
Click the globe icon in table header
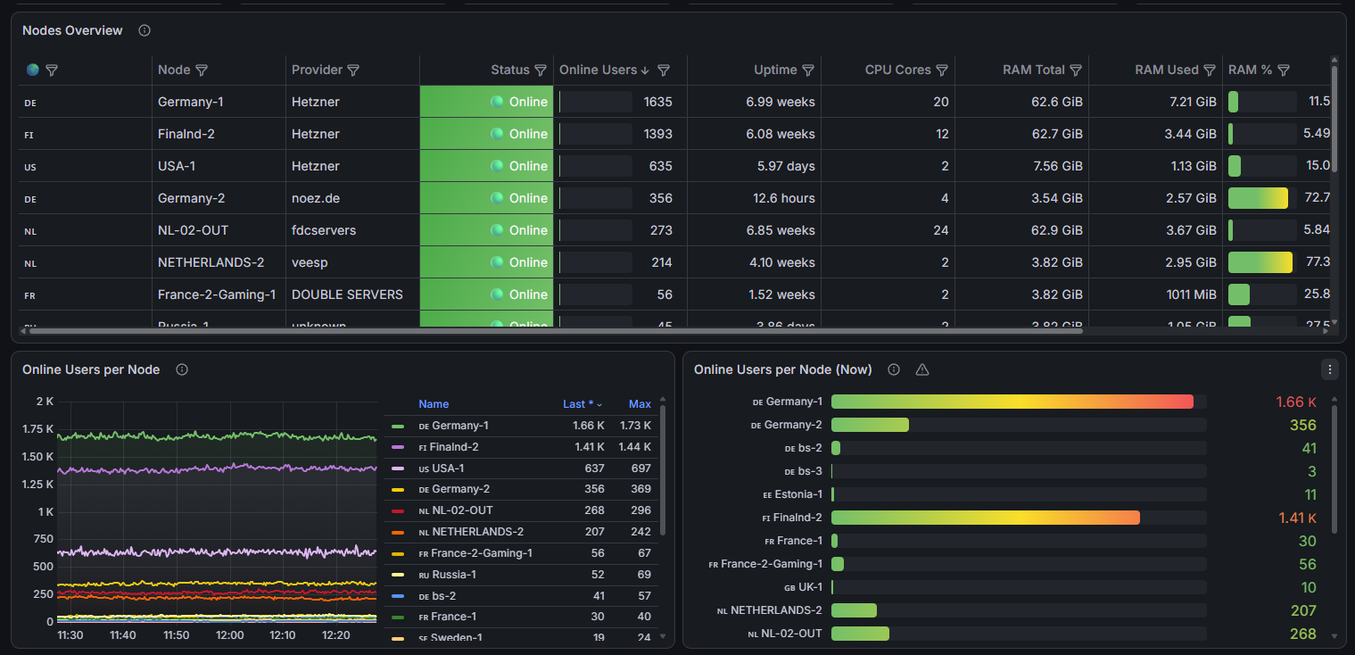tap(33, 70)
